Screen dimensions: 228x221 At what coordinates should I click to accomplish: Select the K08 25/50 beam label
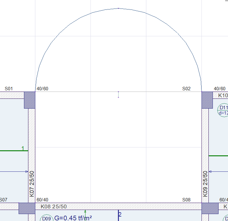pyautogui.click(x=54, y=206)
